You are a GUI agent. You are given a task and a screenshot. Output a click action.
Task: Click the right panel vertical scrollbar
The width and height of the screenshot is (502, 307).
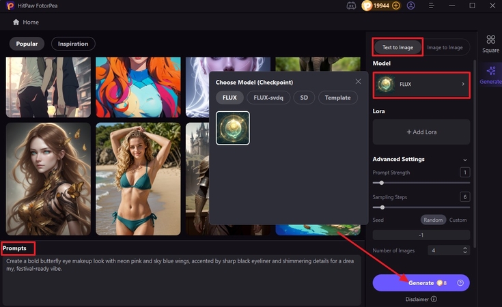pos(475,153)
